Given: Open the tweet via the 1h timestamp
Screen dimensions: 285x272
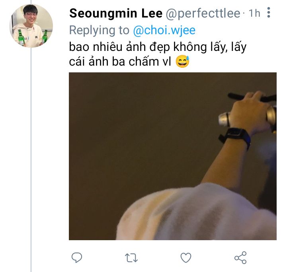Looking at the screenshot, I should pyautogui.click(x=254, y=14).
